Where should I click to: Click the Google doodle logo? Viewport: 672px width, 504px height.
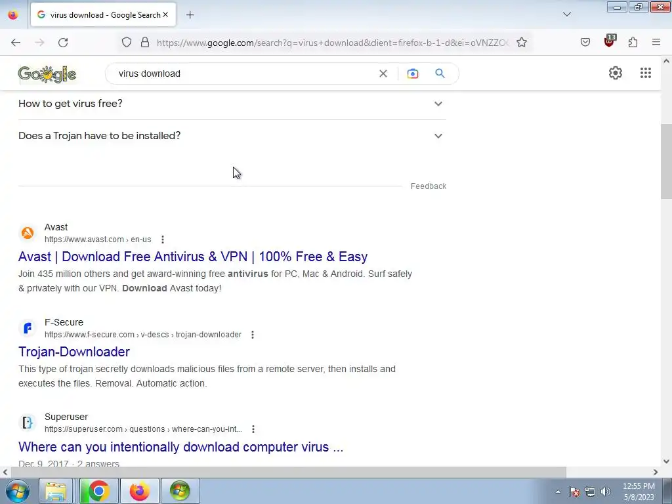(47, 73)
